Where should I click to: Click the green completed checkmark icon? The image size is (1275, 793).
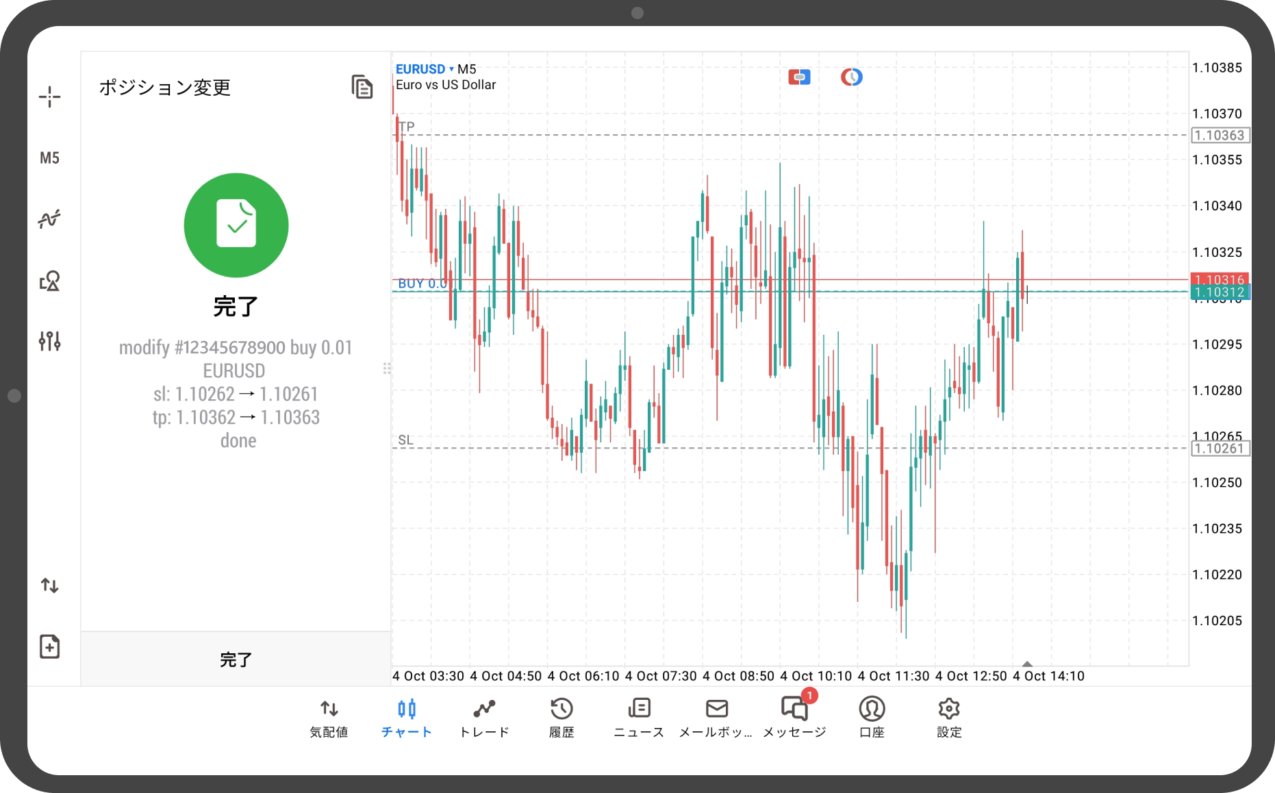(x=236, y=225)
